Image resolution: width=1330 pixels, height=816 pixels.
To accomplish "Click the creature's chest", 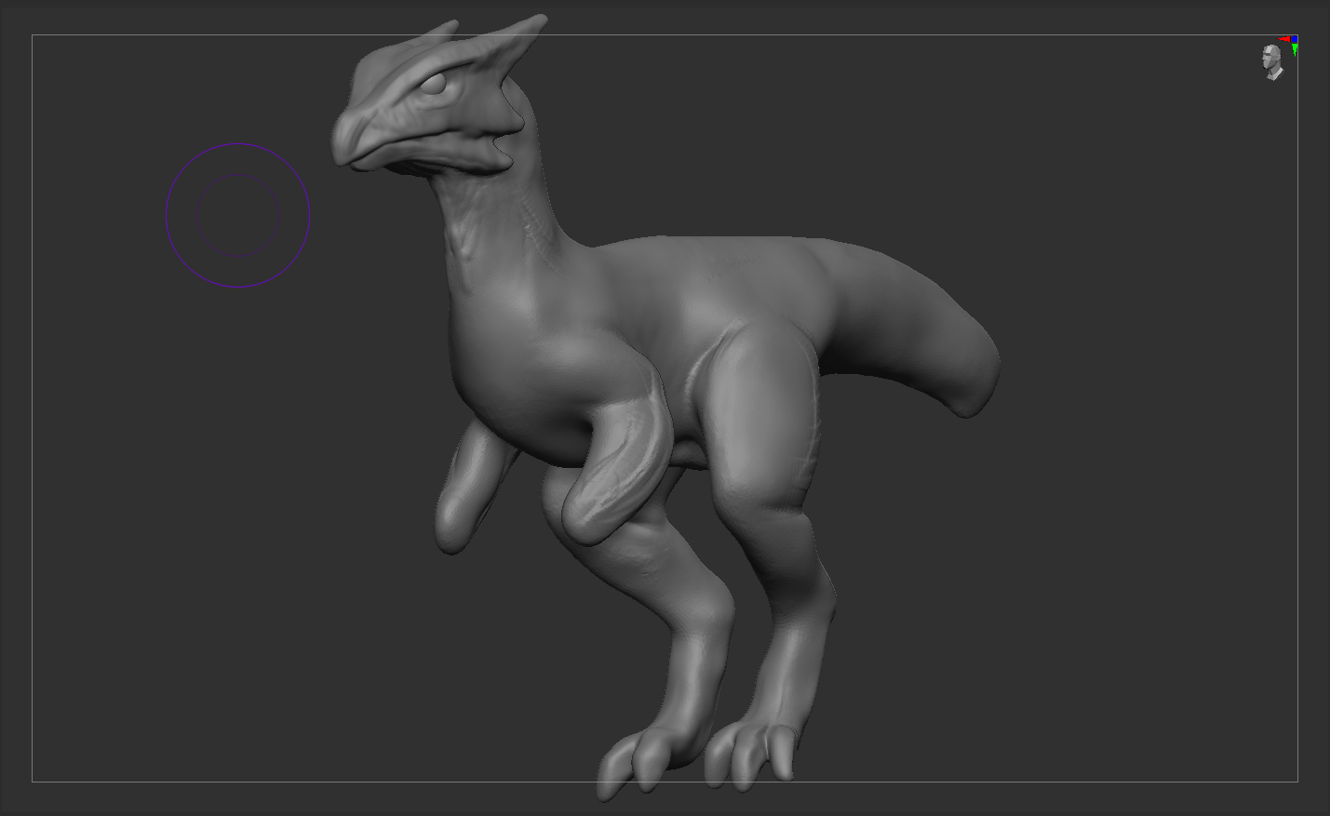I will click(x=512, y=372).
